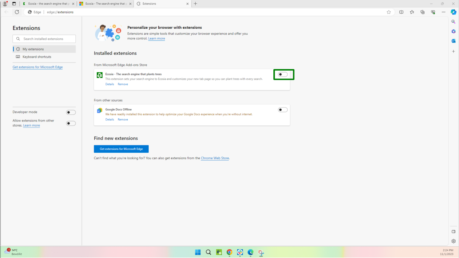Click Search installed extensions field

tap(44, 39)
